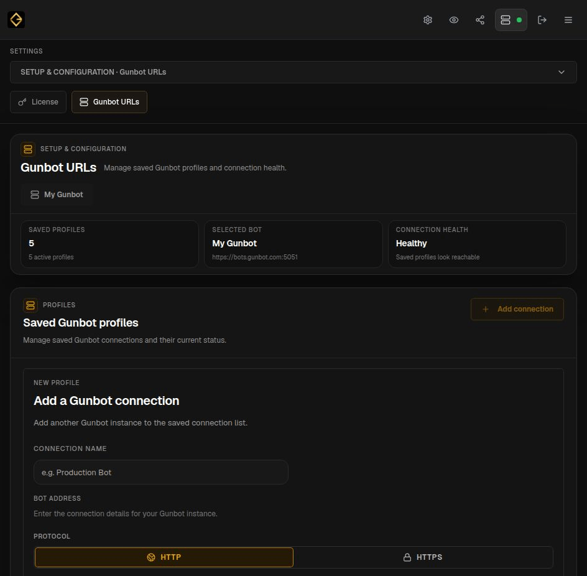Click the Healthy status text
Screen dimensions: 587x576
pyautogui.click(x=411, y=243)
